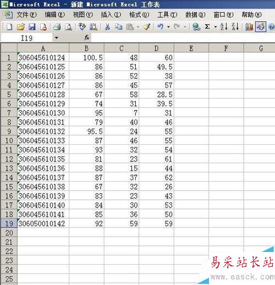Select column F header
The image size is (275, 285).
(226, 48)
